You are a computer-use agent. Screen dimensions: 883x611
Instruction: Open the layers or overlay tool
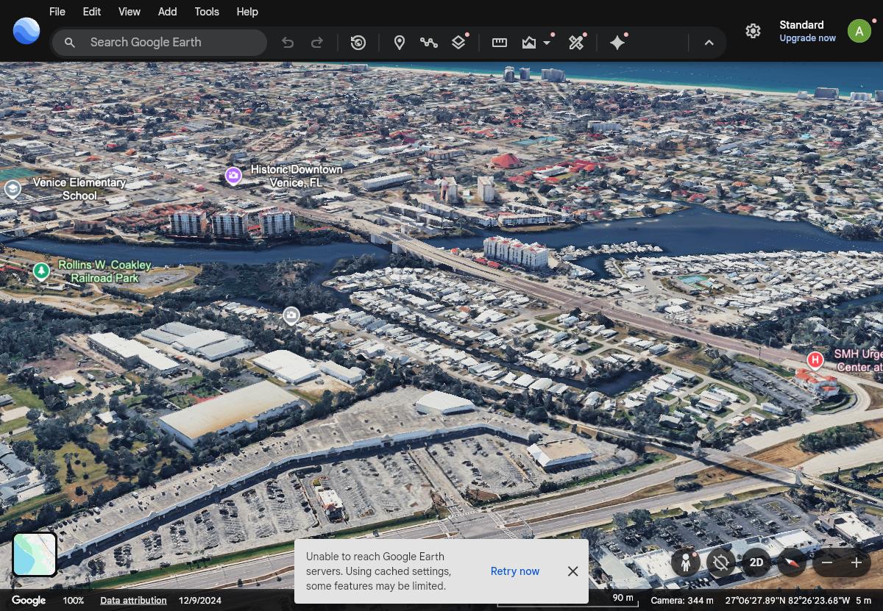[458, 43]
